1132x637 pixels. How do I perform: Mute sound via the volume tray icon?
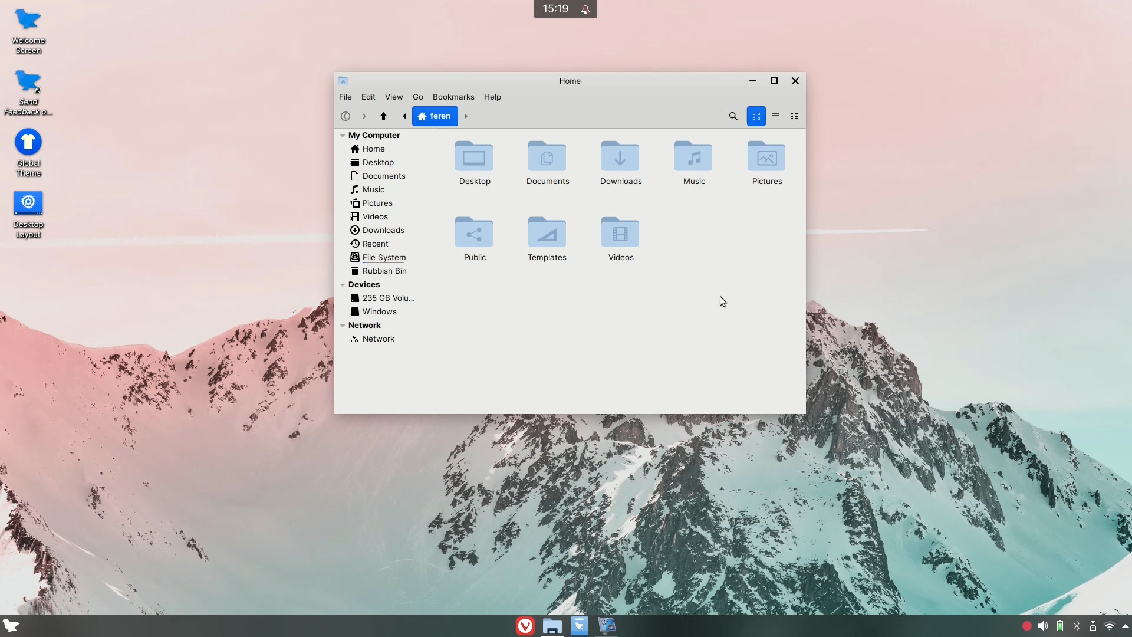(1043, 626)
